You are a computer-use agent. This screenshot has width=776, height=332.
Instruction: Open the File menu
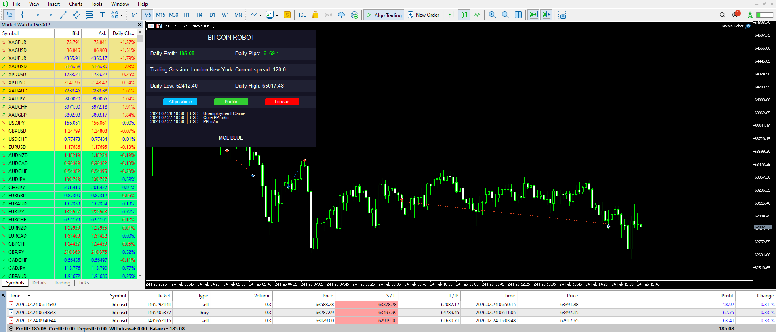[17, 4]
